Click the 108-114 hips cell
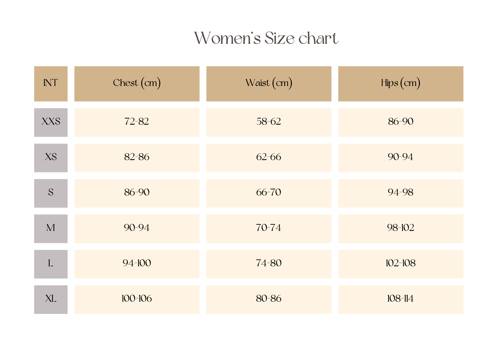The width and height of the screenshot is (501, 350). click(401, 299)
